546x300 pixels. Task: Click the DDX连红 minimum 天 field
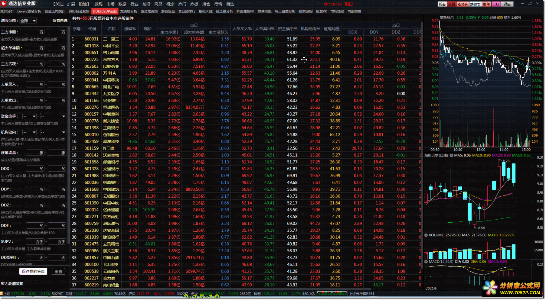(x=35, y=258)
